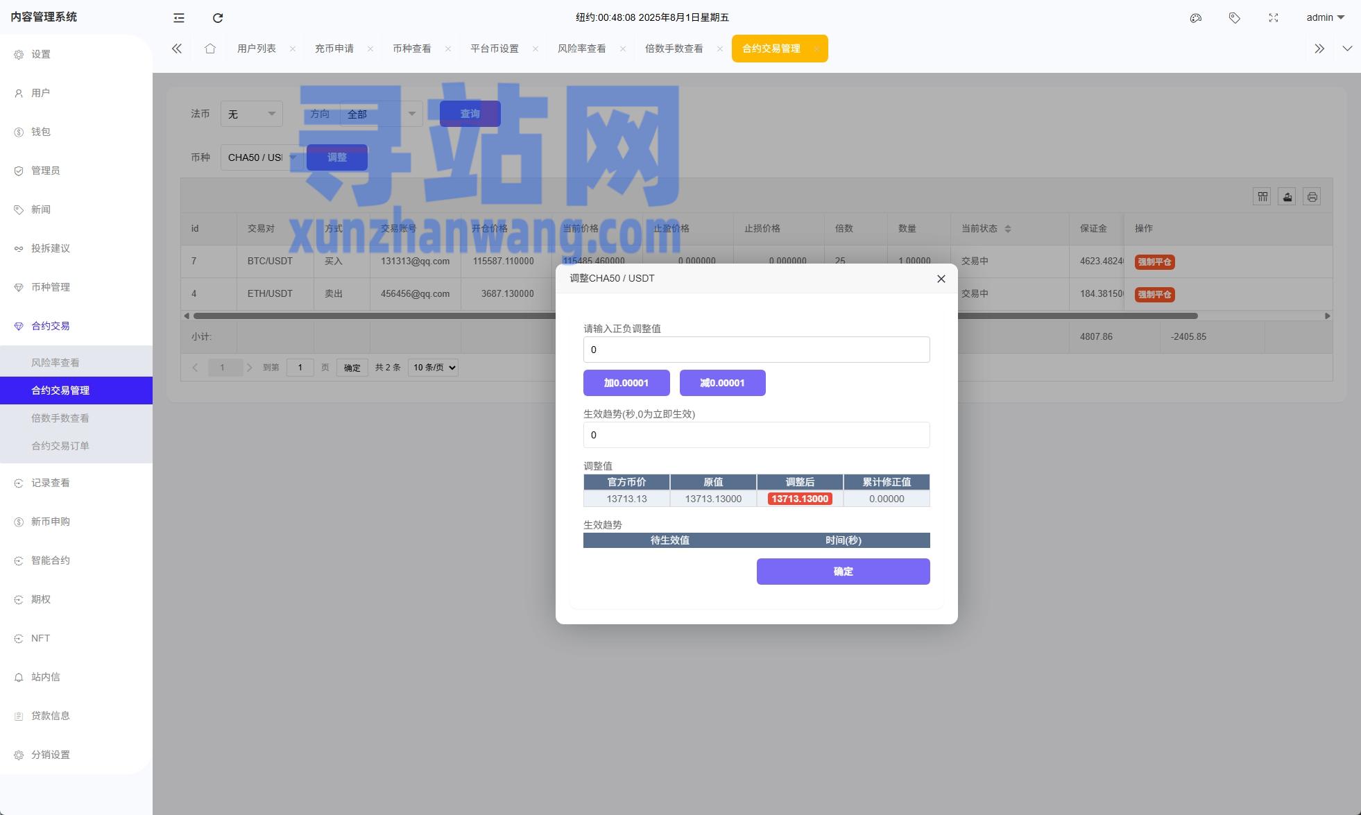Click 减0.00001 to decrease adjustment value

pos(722,382)
